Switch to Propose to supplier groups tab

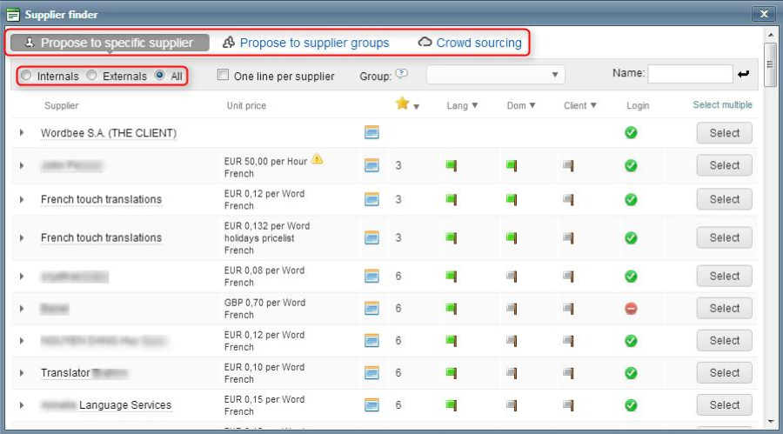click(306, 43)
